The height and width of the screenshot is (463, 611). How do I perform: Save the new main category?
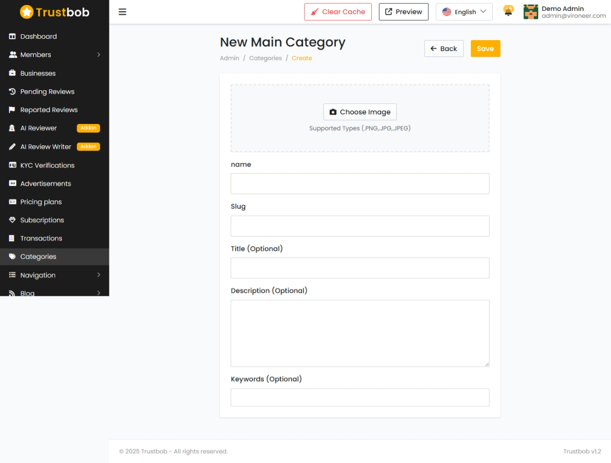pyautogui.click(x=485, y=49)
